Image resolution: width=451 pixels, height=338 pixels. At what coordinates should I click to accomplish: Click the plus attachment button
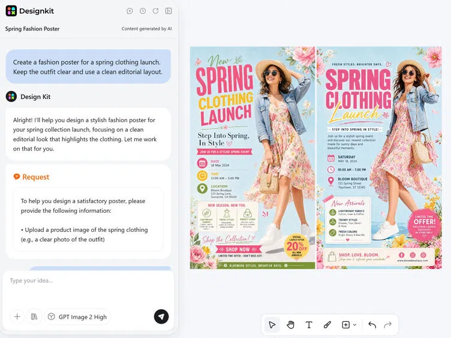[x=17, y=317]
